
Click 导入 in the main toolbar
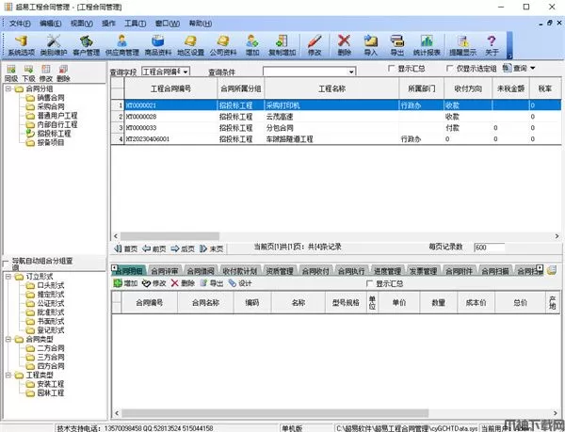point(370,45)
